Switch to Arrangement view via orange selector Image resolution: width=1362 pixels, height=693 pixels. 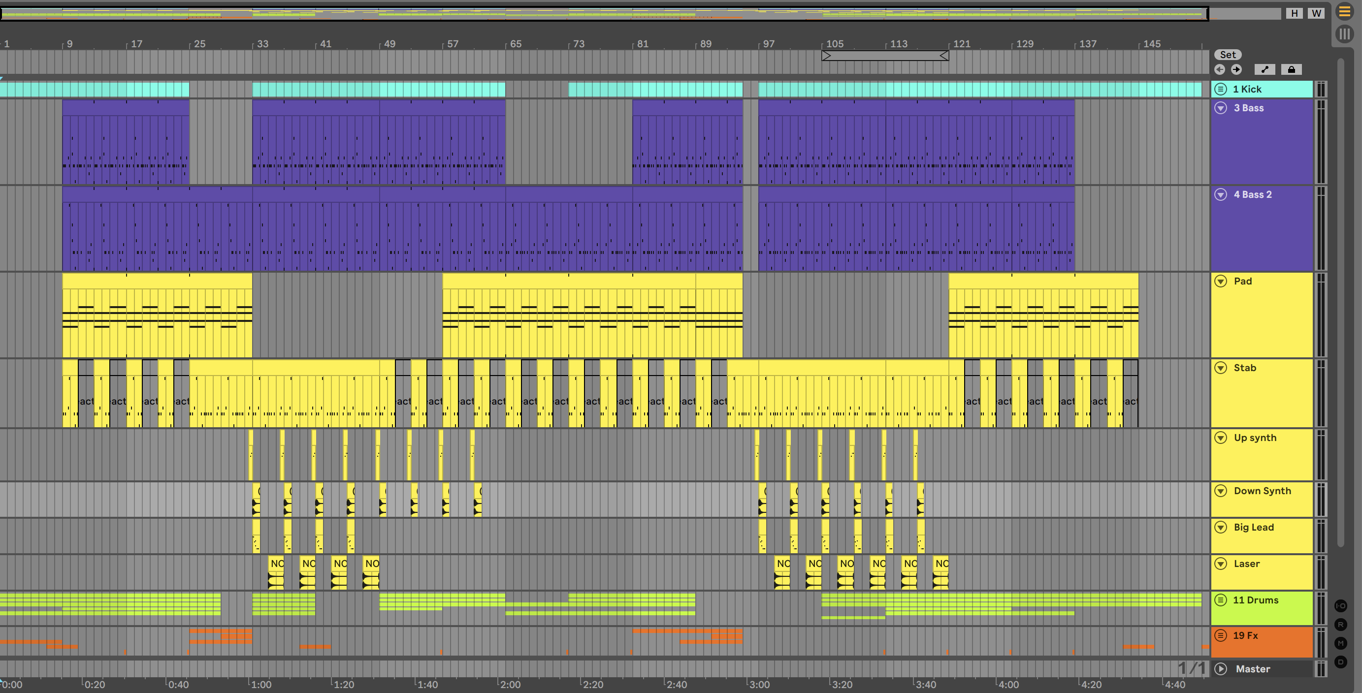(1344, 12)
